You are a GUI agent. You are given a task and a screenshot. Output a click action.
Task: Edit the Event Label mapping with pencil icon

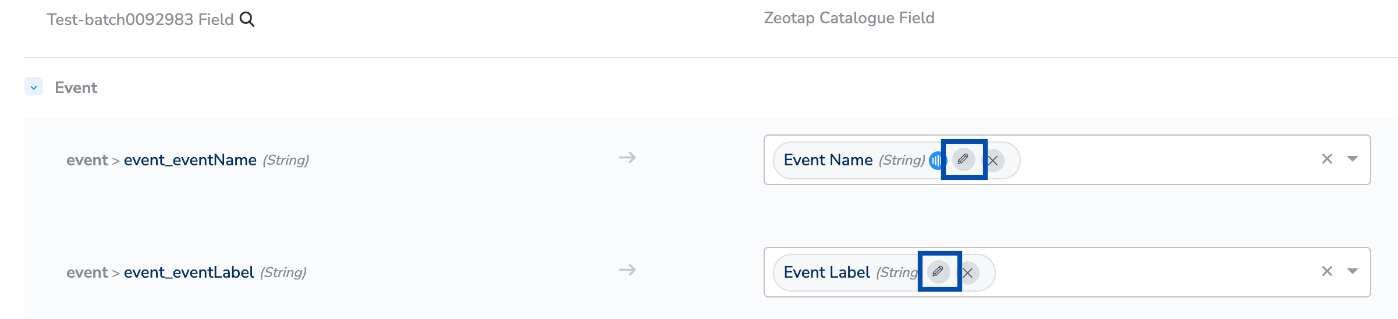tap(938, 272)
